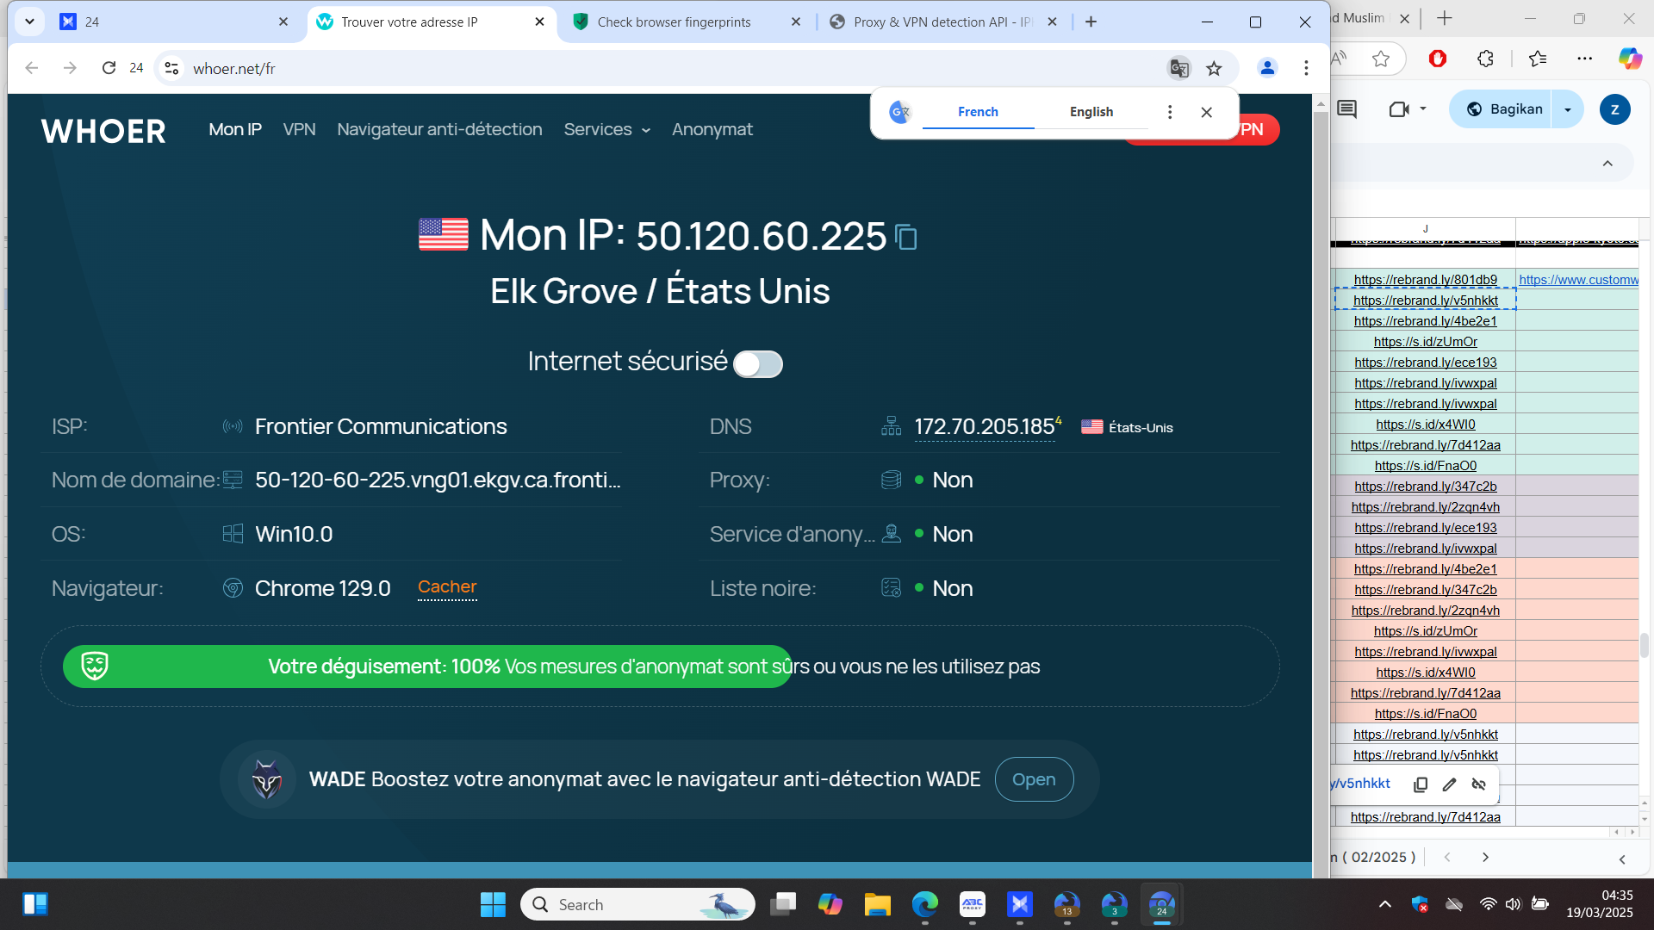Select French in the translate popup
The width and height of the screenshot is (1654, 930).
[x=978, y=112]
